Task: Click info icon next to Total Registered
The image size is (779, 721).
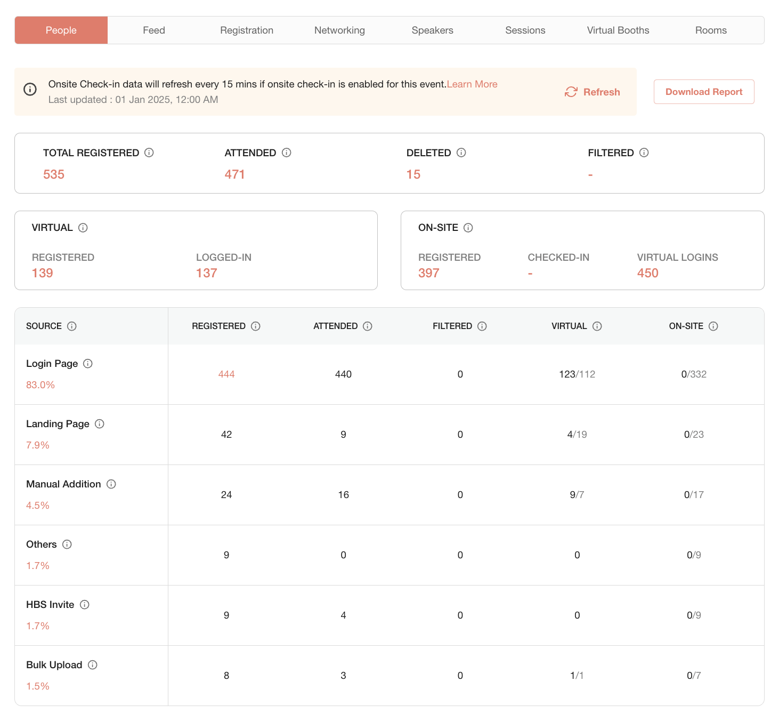Action: [149, 153]
